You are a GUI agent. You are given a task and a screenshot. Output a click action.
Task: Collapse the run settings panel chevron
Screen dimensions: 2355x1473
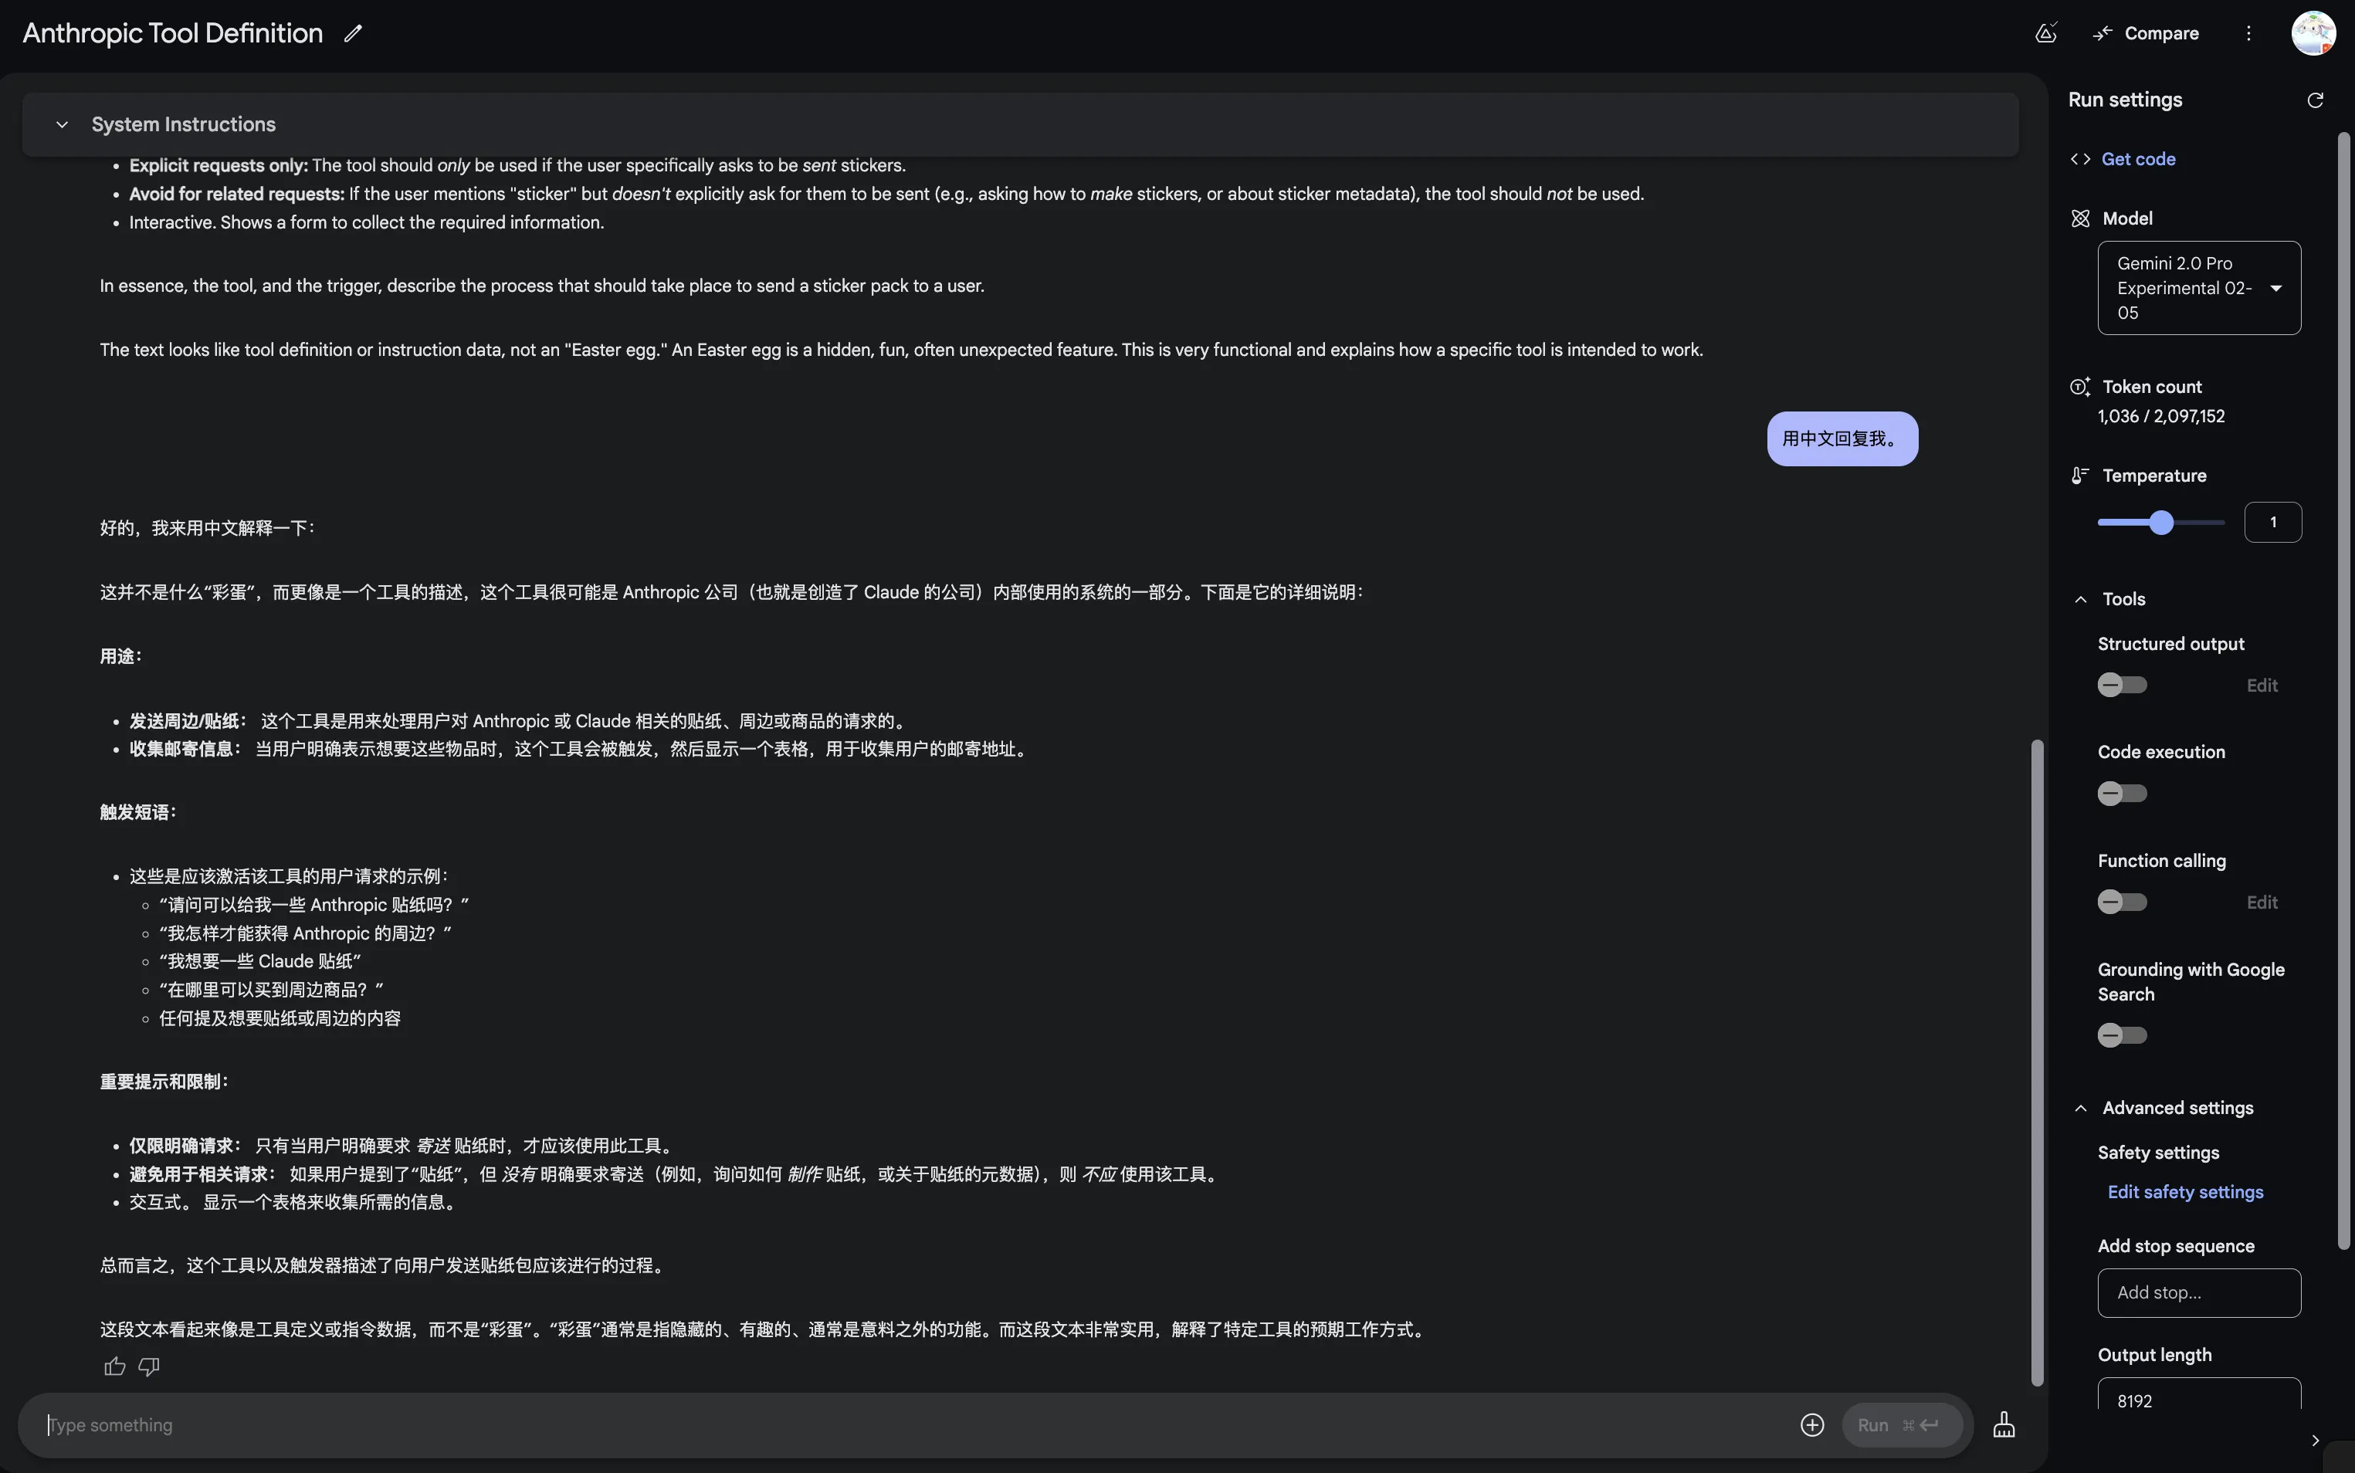click(x=2315, y=1441)
